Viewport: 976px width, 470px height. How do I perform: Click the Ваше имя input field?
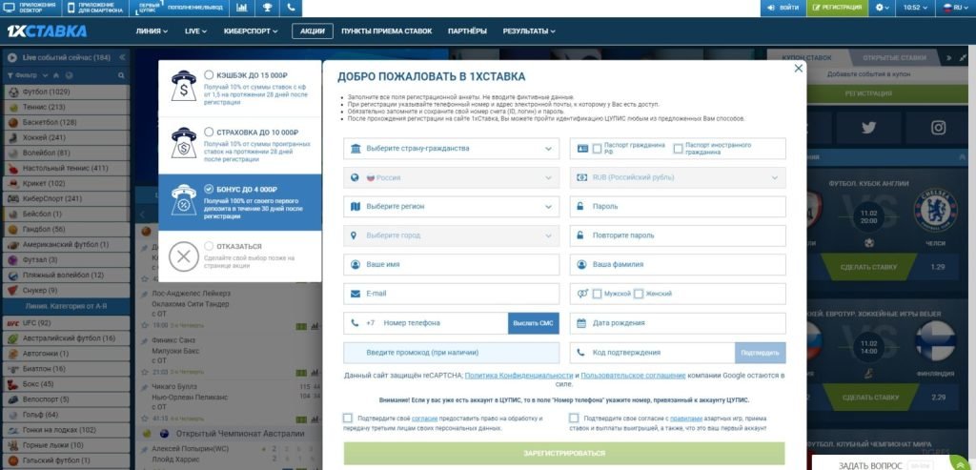[451, 265]
